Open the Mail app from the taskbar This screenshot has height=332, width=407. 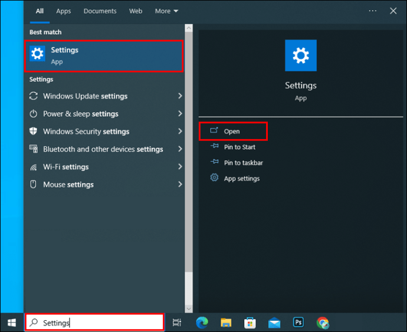[274, 323]
